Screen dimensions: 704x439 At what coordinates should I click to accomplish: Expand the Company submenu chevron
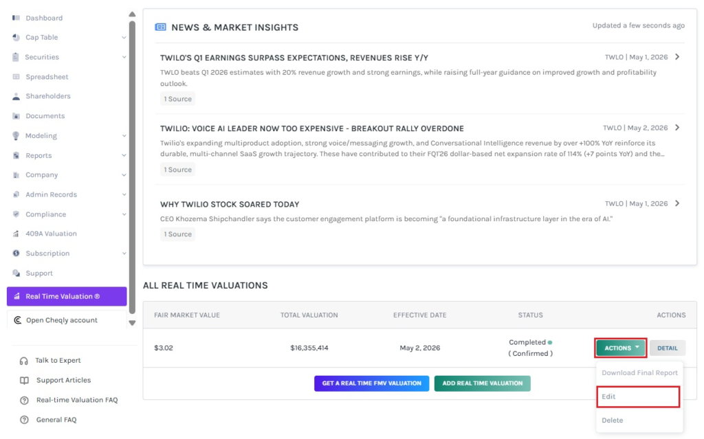[124, 175]
